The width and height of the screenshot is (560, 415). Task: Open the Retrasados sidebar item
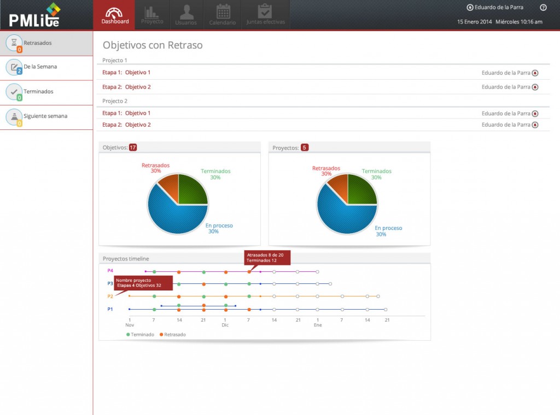(x=46, y=43)
